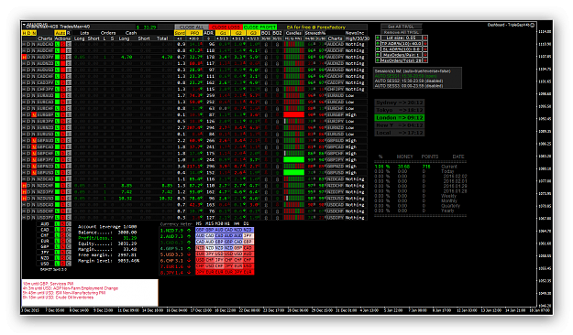This screenshot has width=573, height=335.
Task: Decrease MaxOrders/Total with red button
Action: coord(425,60)
